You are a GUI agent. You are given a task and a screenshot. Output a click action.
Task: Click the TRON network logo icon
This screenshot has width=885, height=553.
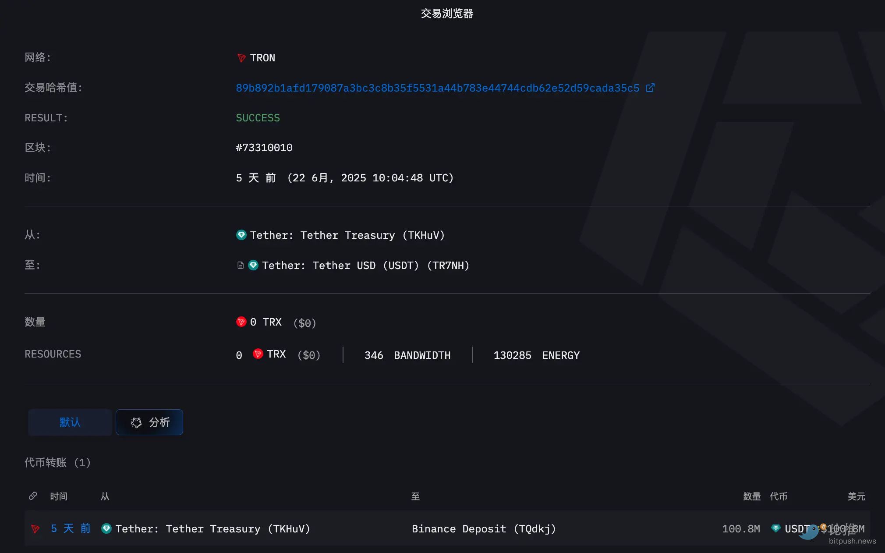click(x=241, y=58)
